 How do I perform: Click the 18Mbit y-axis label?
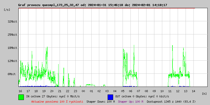pyautogui.click(x=12, y=48)
